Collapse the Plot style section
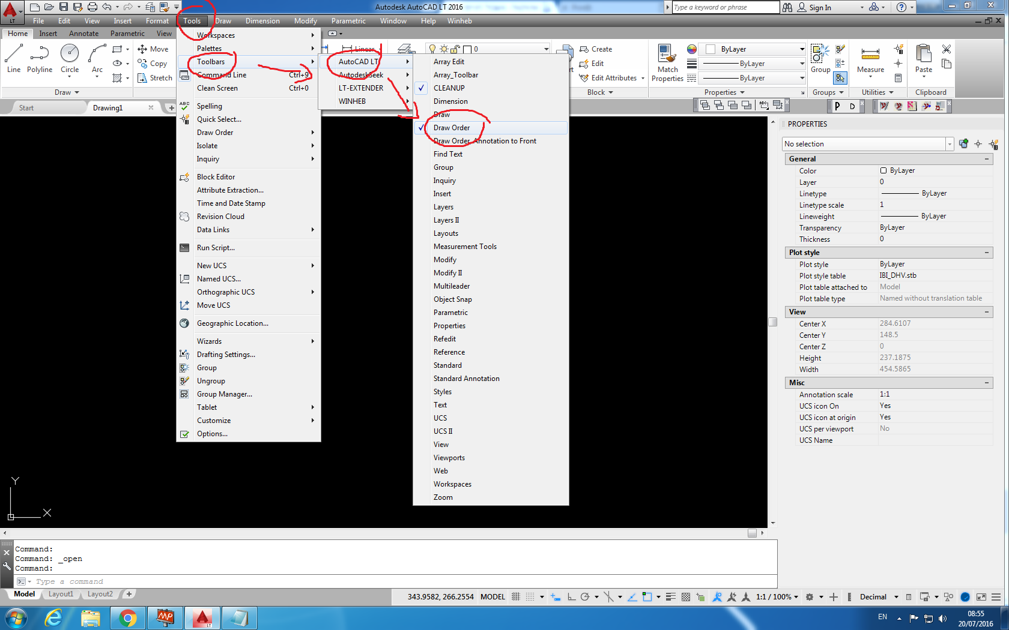 click(987, 253)
